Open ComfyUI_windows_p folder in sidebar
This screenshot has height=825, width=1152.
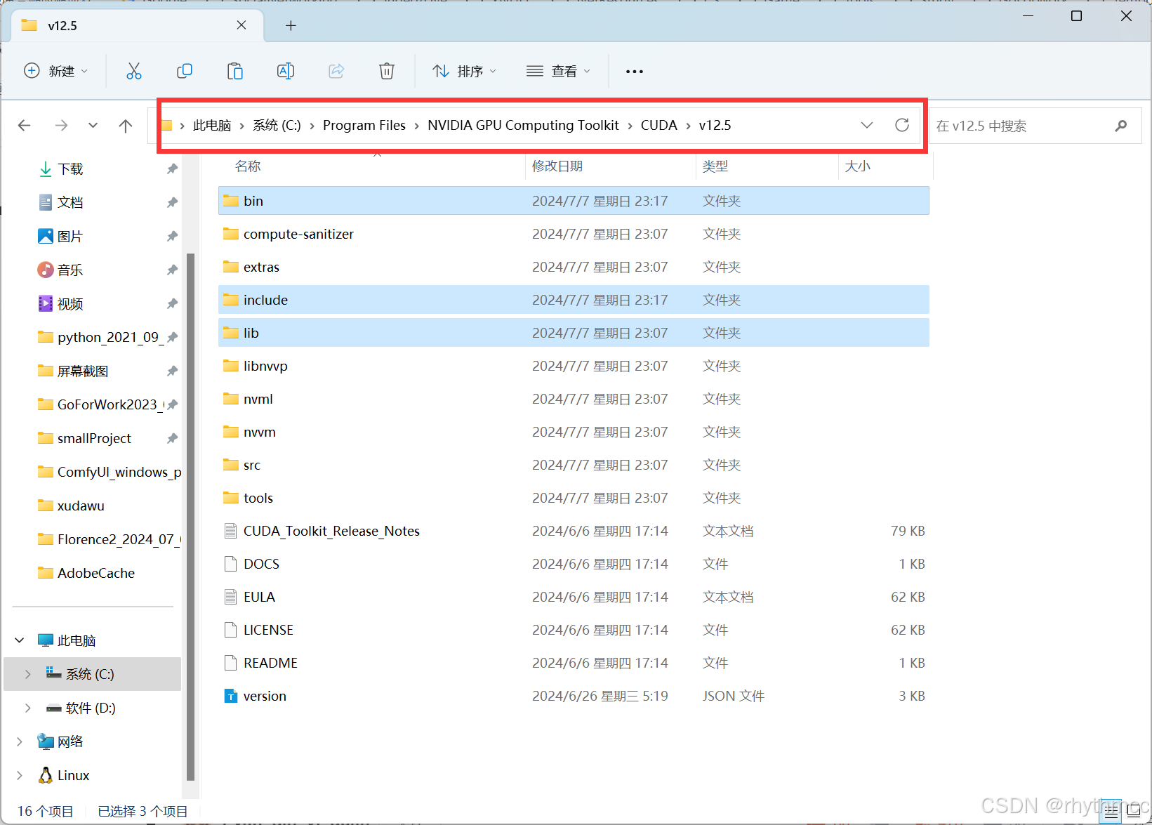tap(109, 473)
